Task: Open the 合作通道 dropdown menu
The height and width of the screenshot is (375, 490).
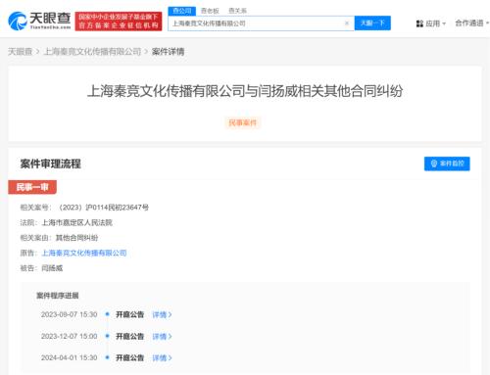Action: click(472, 23)
